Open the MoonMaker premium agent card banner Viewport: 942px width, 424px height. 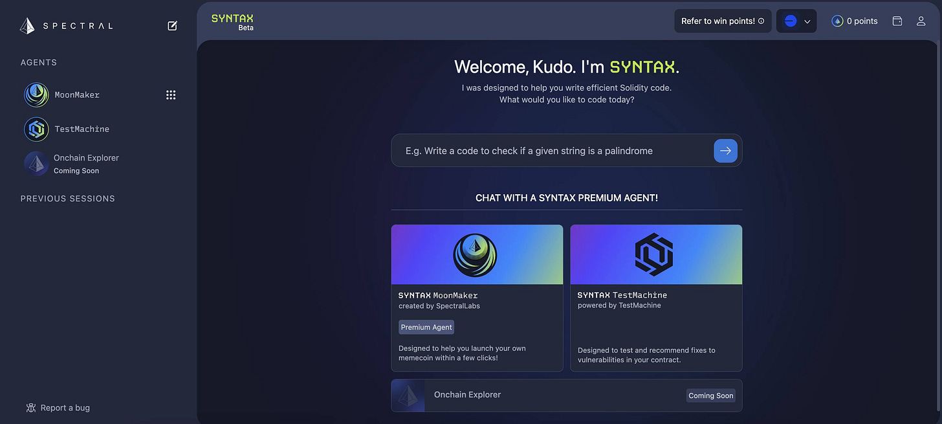click(x=477, y=254)
